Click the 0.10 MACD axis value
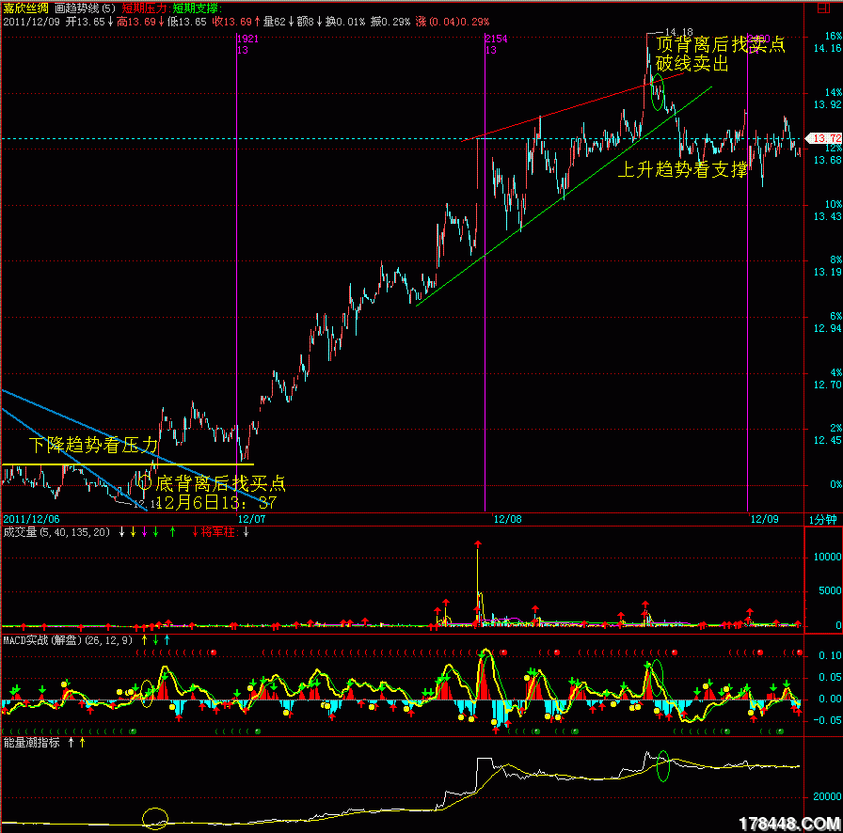The width and height of the screenshot is (843, 833). click(x=830, y=655)
